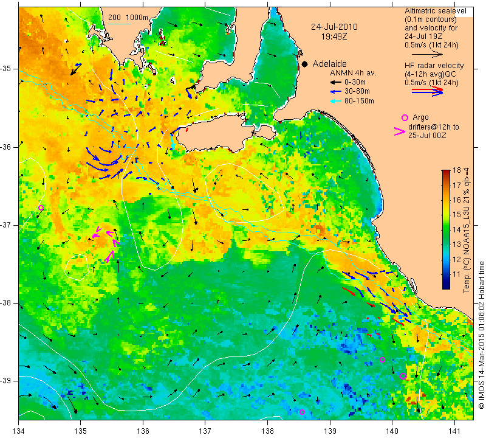The height and width of the screenshot is (438, 486).
Task: Click the red-blue HF radar scale arrows
Action: pyautogui.click(x=428, y=91)
